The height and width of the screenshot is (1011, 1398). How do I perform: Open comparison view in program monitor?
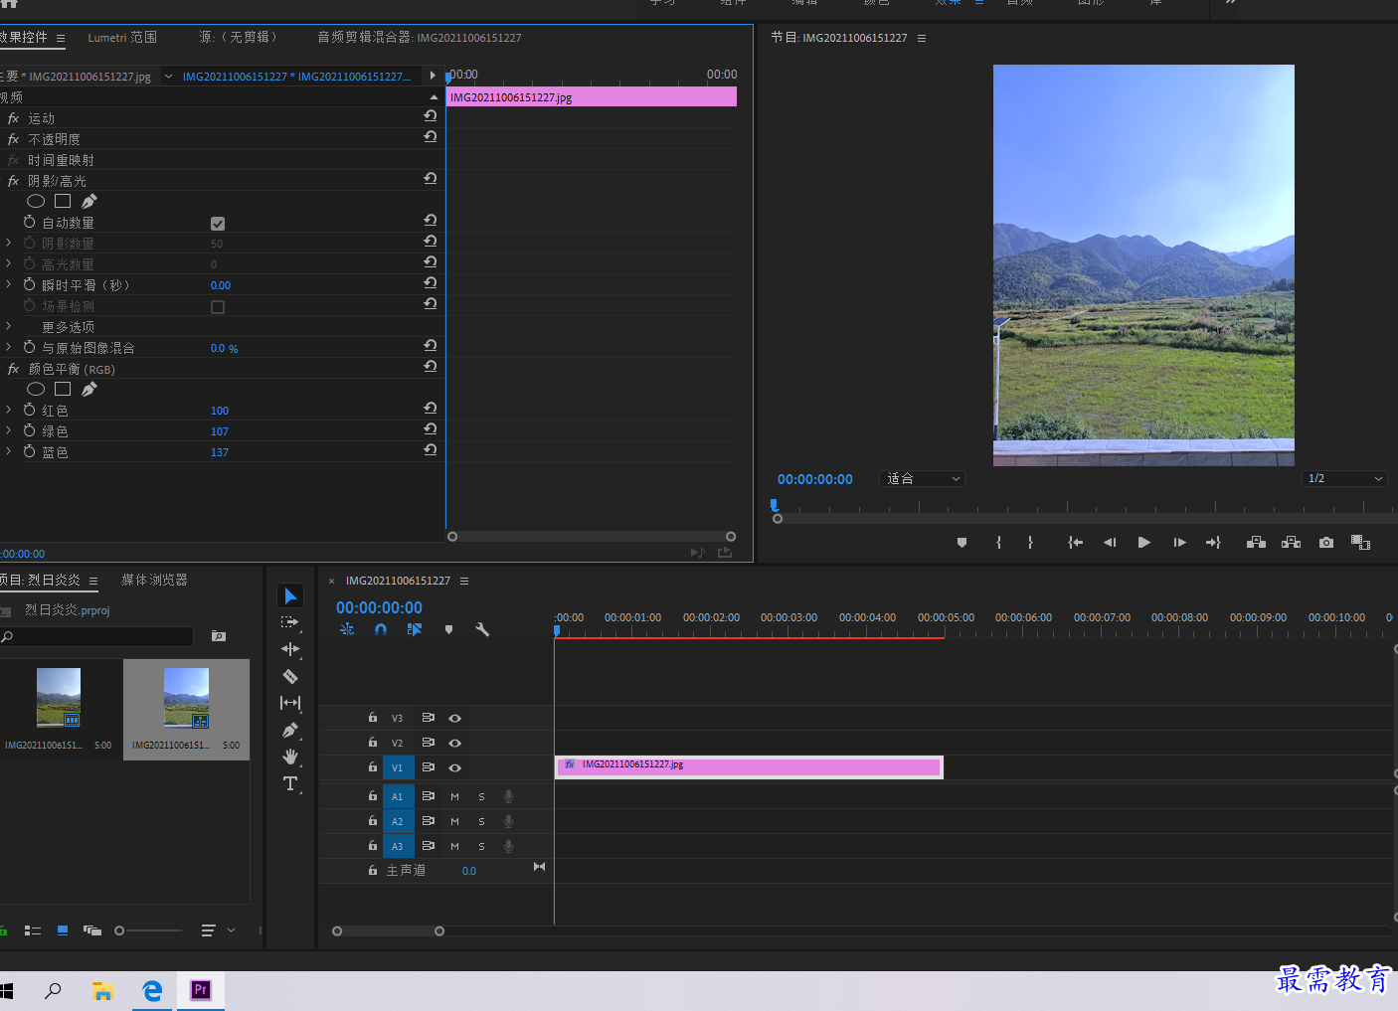click(1360, 543)
